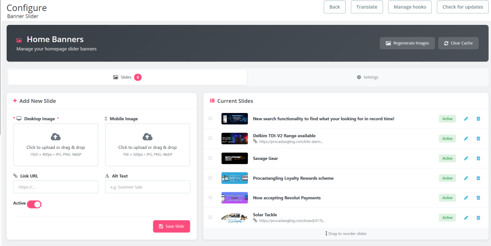Open the Solar Tackle banner thumbnail
Screen dimensions: 491x246
[x=234, y=217]
